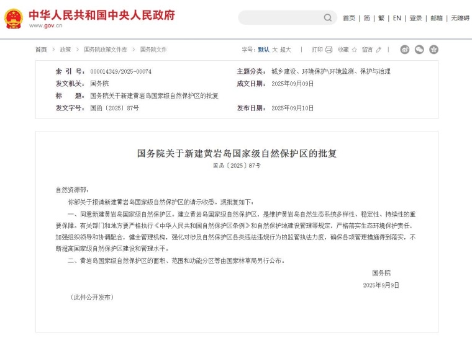Click the search magnifier icon
Viewport: 472px width, 338px height.
[x=328, y=18]
